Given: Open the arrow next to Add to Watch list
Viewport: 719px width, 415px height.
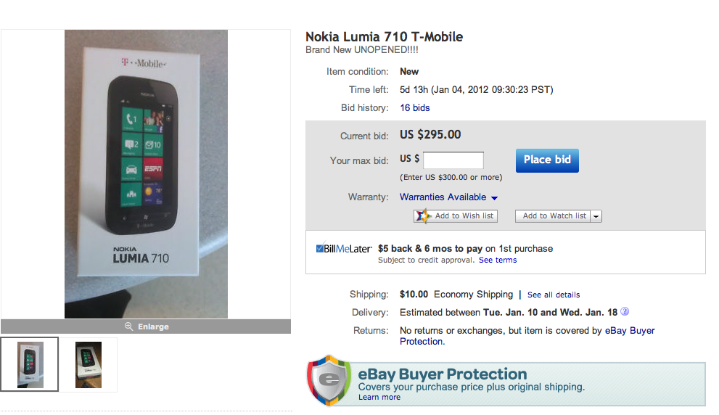Looking at the screenshot, I should (x=596, y=216).
